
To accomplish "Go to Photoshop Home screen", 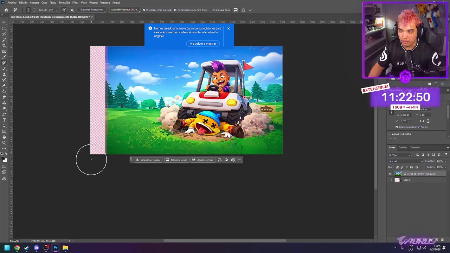I will click(6, 10).
